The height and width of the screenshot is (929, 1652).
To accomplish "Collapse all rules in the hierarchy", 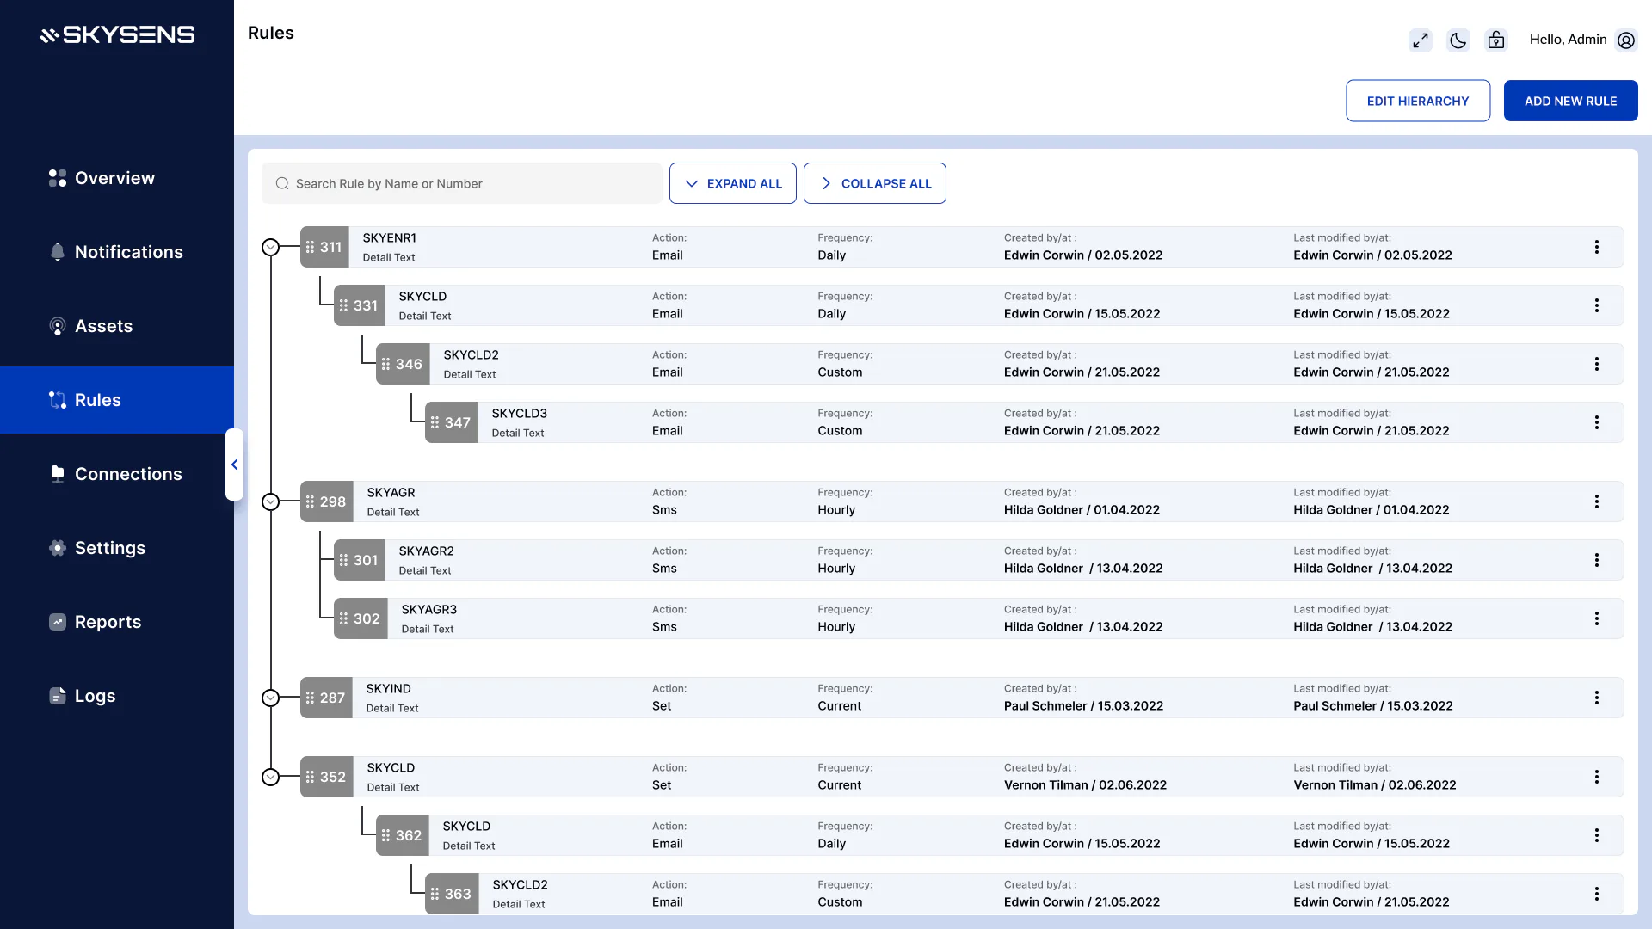I will pos(874,183).
